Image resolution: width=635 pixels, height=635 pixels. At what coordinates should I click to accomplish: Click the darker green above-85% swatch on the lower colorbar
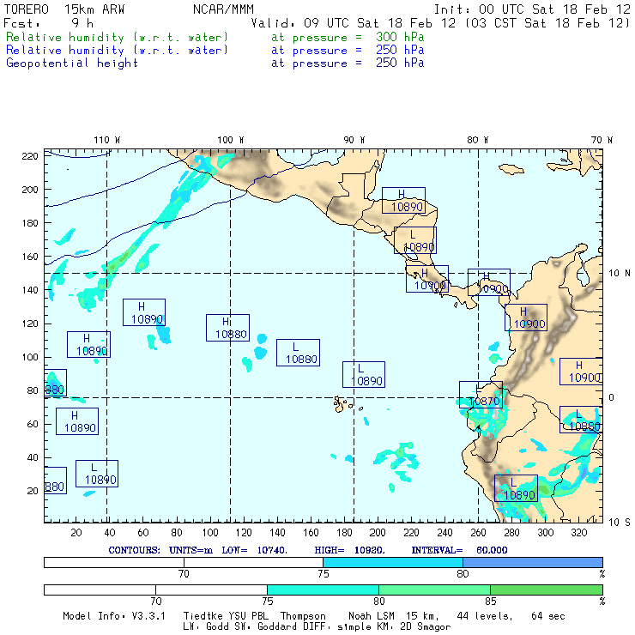coord(547,590)
